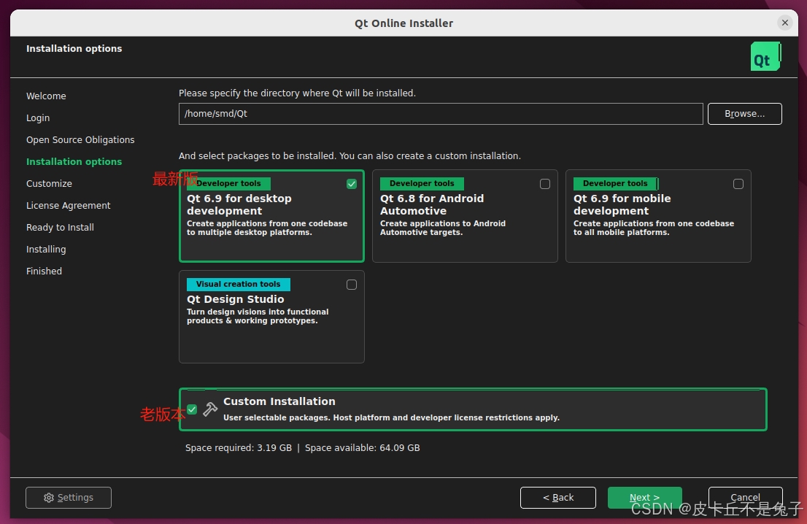Select the Qt Design Studio package card

pos(271,317)
